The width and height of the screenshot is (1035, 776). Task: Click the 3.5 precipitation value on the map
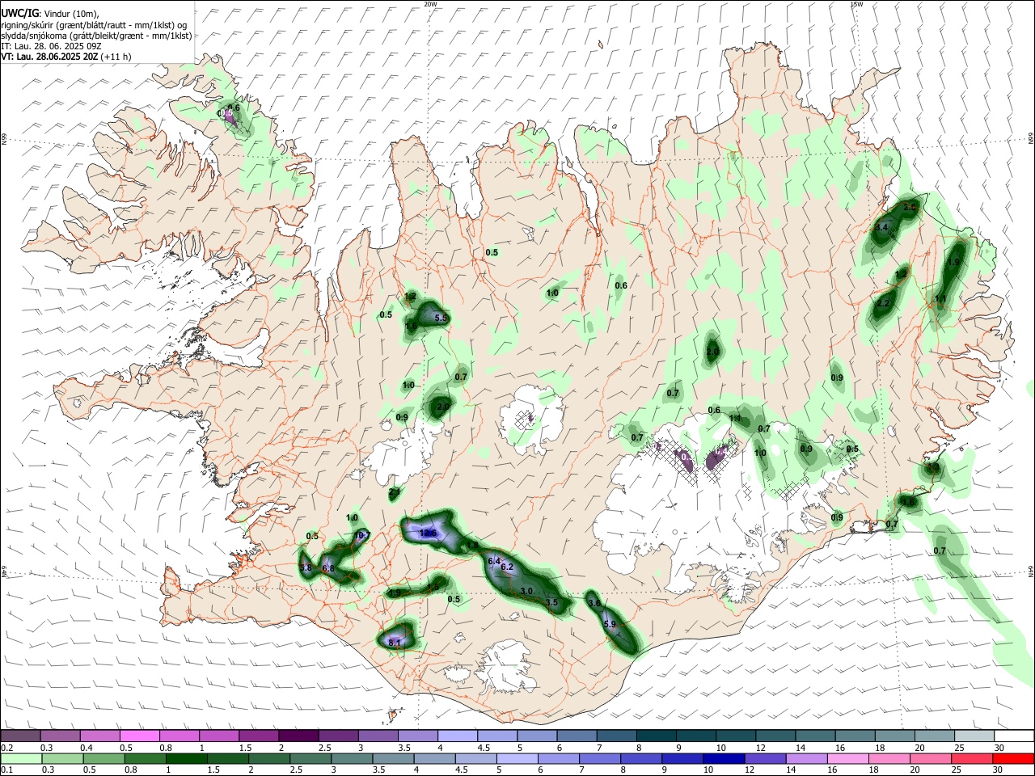[x=552, y=602]
